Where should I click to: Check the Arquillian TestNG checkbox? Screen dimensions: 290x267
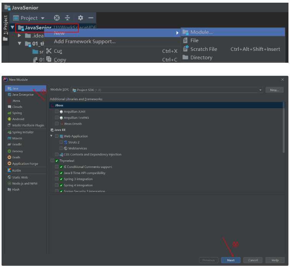click(x=57, y=117)
